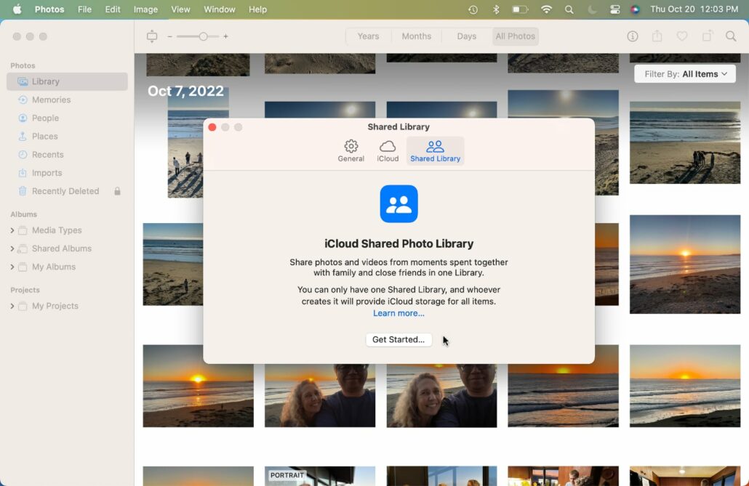The height and width of the screenshot is (486, 749).
Task: Open the Filter By All Items dropdown
Action: 685,74
